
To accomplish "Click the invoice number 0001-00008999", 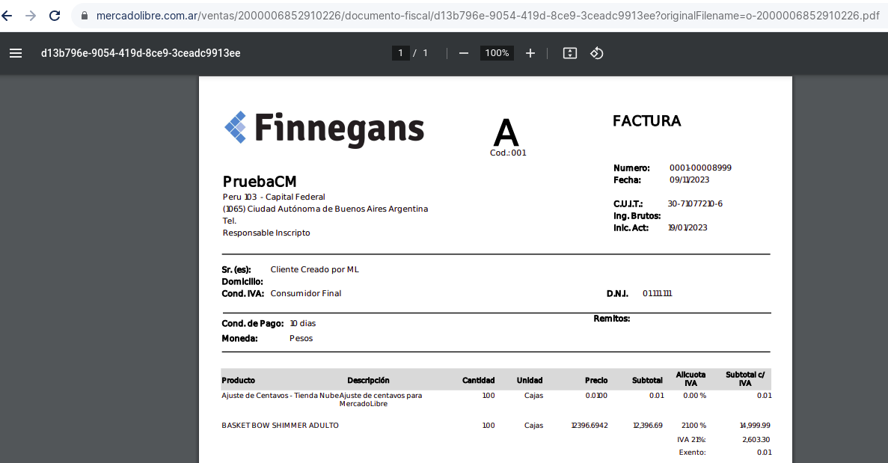I will [x=700, y=168].
